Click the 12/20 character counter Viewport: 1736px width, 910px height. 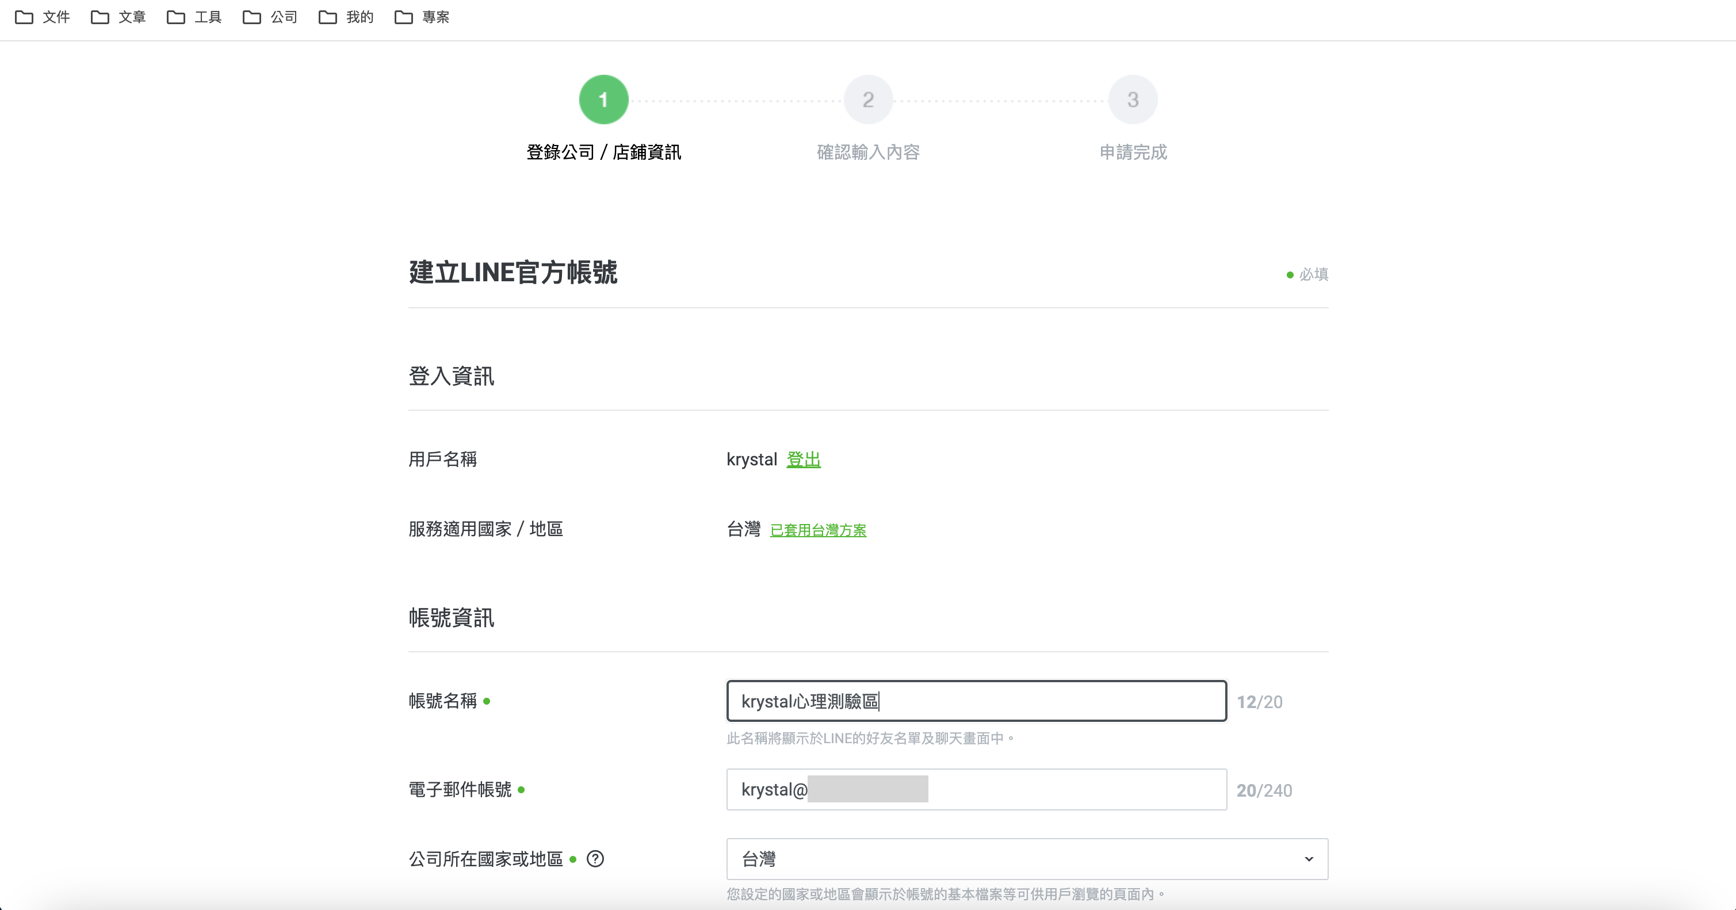click(1260, 702)
